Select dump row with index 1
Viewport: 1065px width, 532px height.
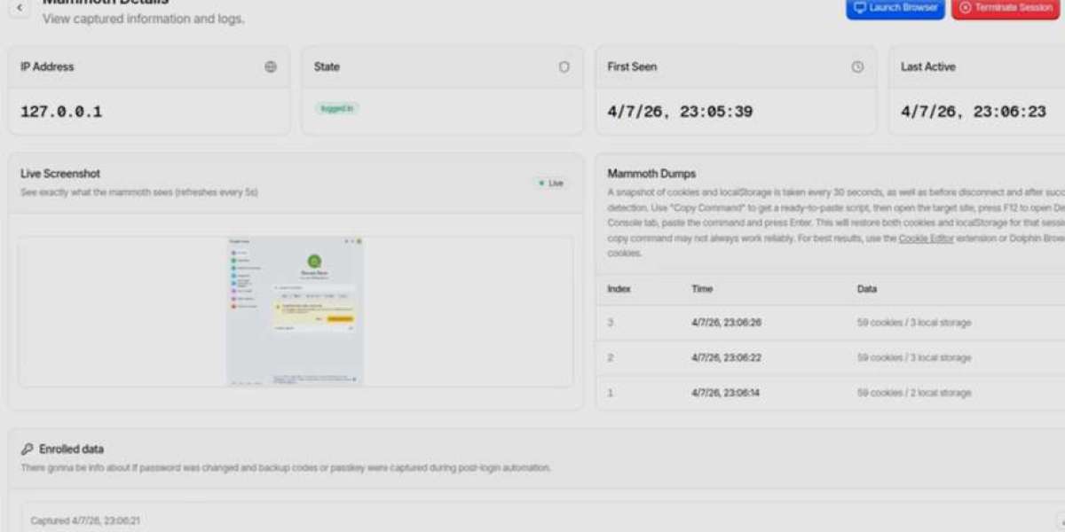click(x=830, y=392)
